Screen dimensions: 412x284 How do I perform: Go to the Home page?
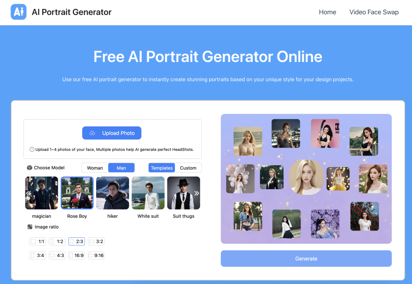point(328,12)
